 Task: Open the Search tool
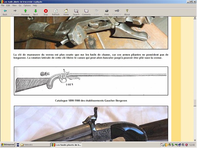(x=76, y=12)
